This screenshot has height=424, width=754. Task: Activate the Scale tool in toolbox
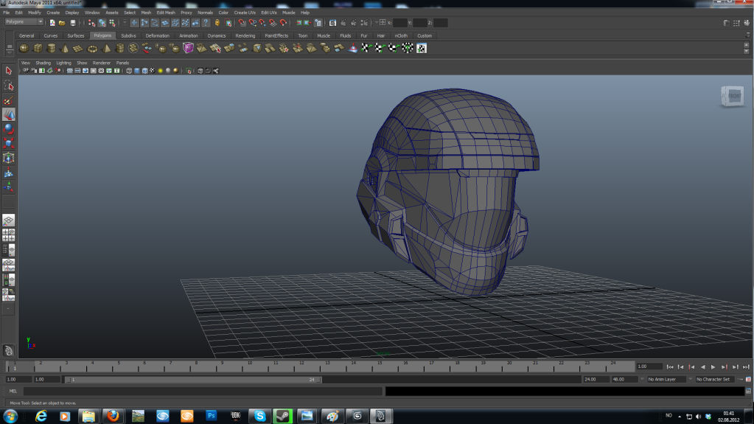click(x=9, y=143)
